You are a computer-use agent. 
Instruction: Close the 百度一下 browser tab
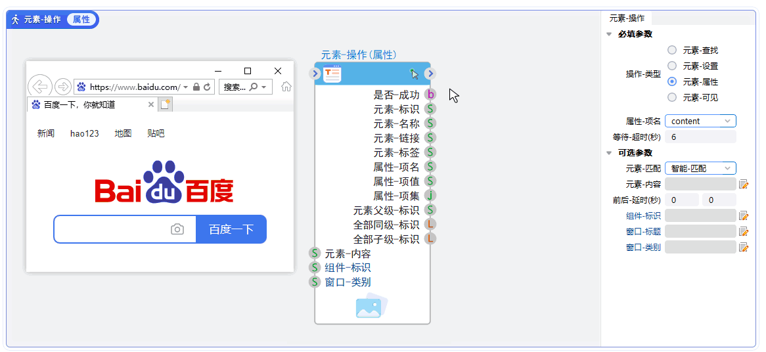click(x=151, y=104)
